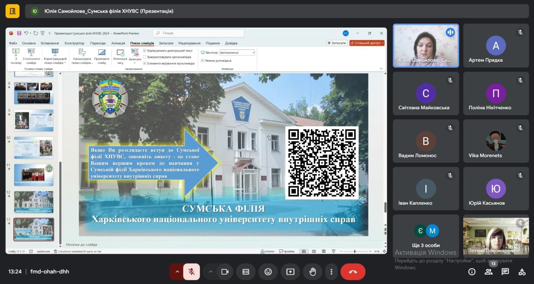Click the Записати button at top right
Screen dimensions: 534x284
click(x=337, y=43)
